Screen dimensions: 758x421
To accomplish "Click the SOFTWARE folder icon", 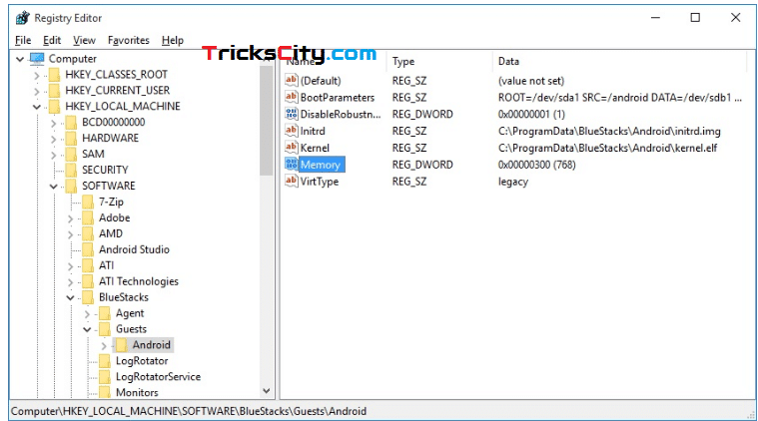I will (x=72, y=186).
